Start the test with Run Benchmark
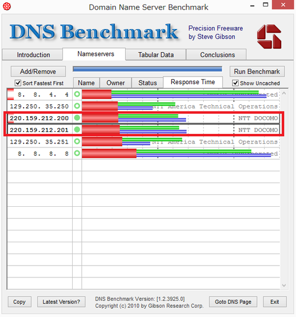Screen dimensions: 296x317 pyautogui.click(x=257, y=71)
